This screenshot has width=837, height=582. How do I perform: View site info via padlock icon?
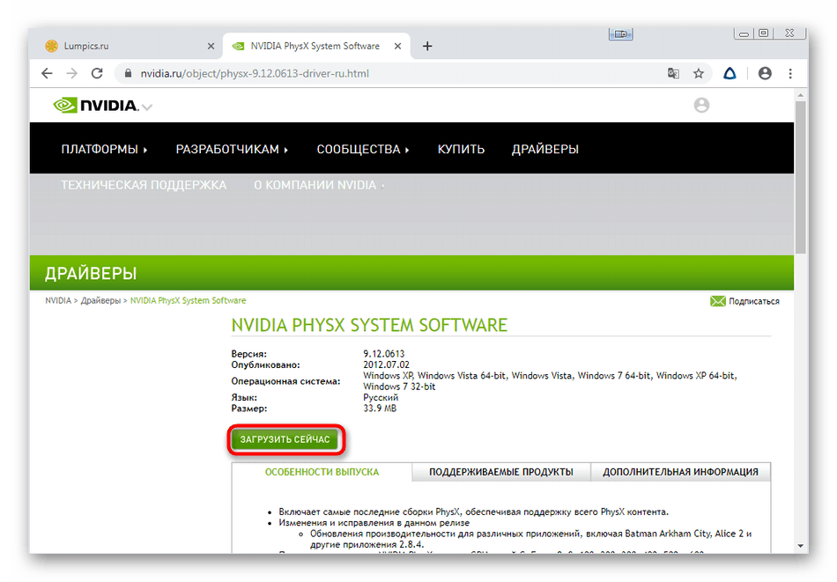[x=128, y=74]
